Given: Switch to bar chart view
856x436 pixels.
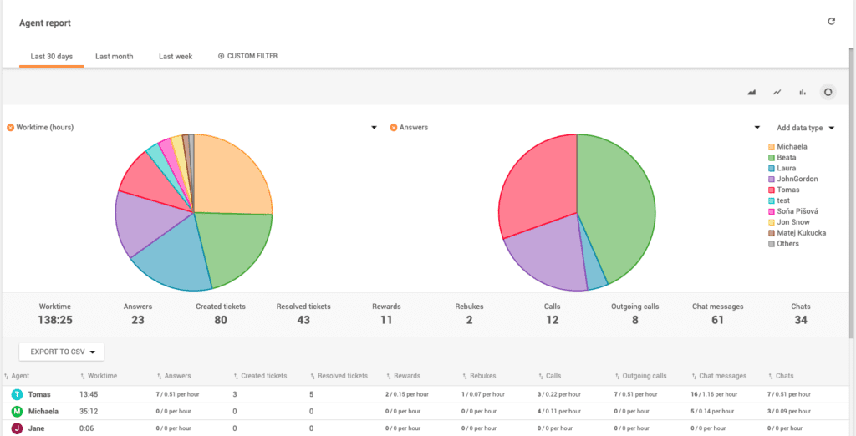Looking at the screenshot, I should (x=802, y=92).
